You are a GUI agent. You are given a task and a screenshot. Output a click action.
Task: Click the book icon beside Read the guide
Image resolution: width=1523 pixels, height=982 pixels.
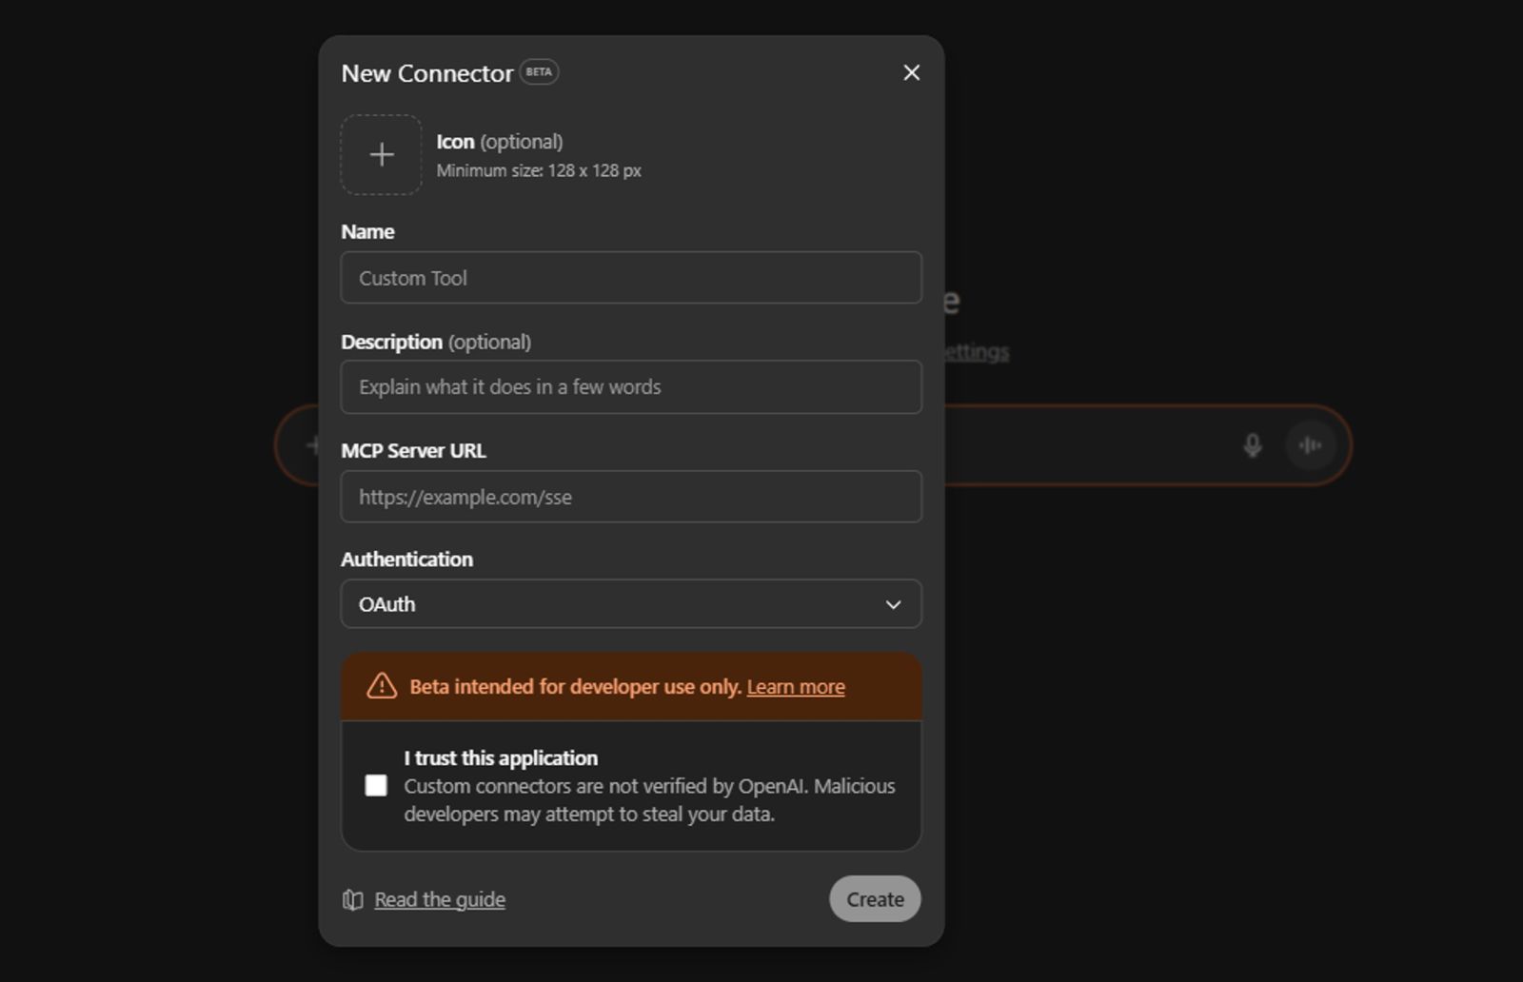pyautogui.click(x=353, y=900)
